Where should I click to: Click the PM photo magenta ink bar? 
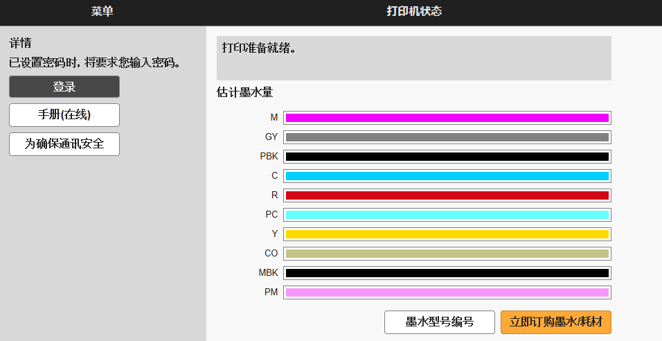point(447,292)
